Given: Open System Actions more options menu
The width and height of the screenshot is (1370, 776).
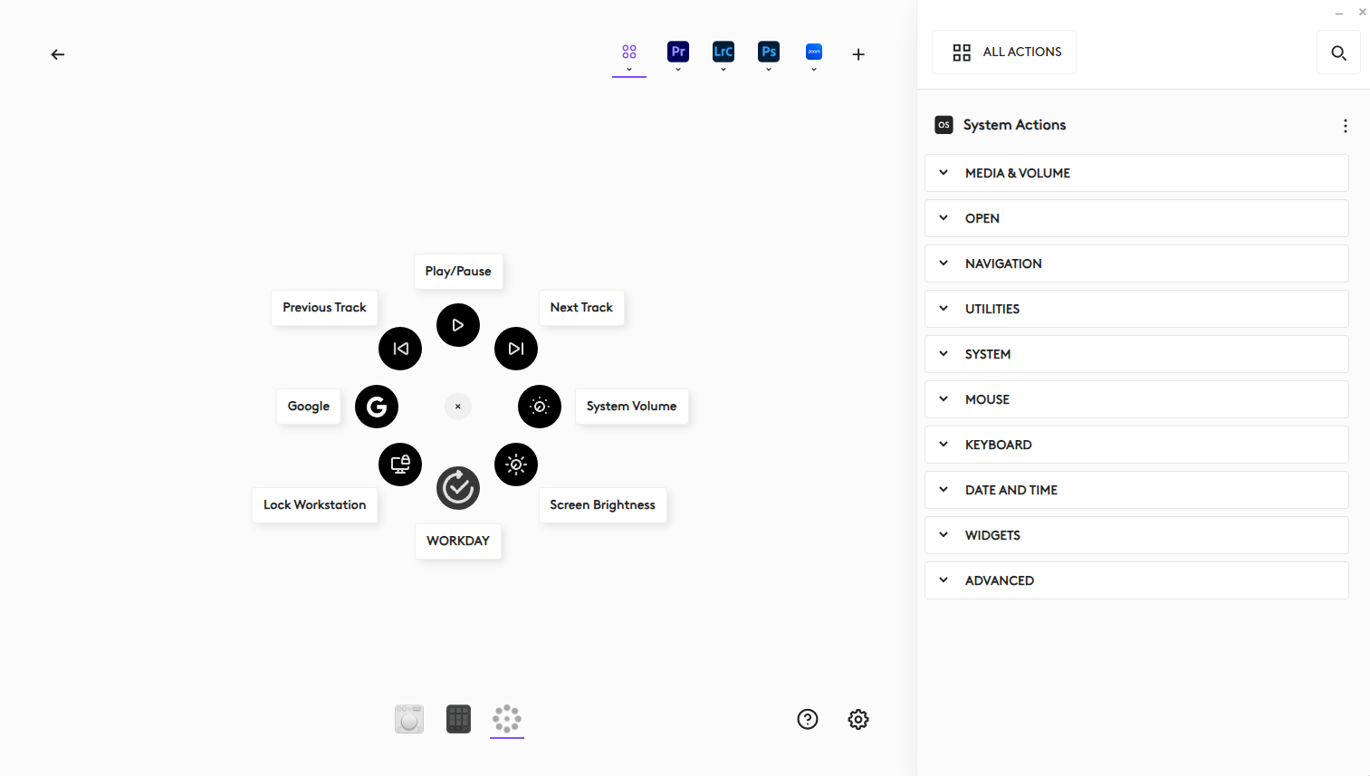Looking at the screenshot, I should (x=1346, y=126).
